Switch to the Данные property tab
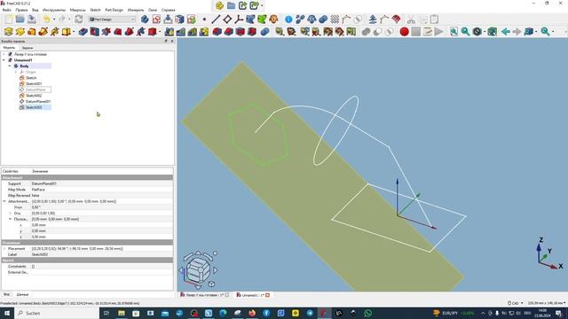This screenshot has height=319, width=568. coord(22,294)
